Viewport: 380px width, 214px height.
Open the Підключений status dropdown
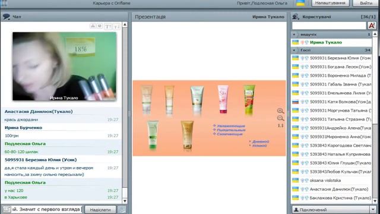(334, 210)
